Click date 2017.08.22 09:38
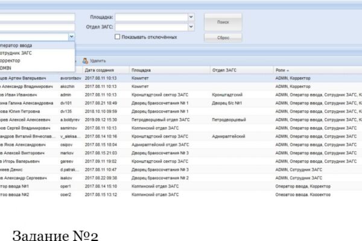Image resolution: width=362 pixels, height=241 pixels. pyautogui.click(x=101, y=178)
